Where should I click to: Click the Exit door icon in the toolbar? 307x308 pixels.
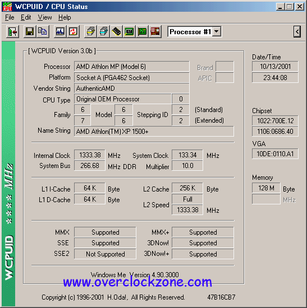point(12,31)
